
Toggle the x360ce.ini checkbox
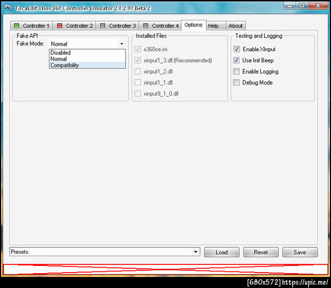pos(137,50)
